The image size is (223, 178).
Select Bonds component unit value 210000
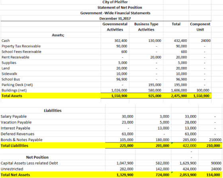(215, 140)
